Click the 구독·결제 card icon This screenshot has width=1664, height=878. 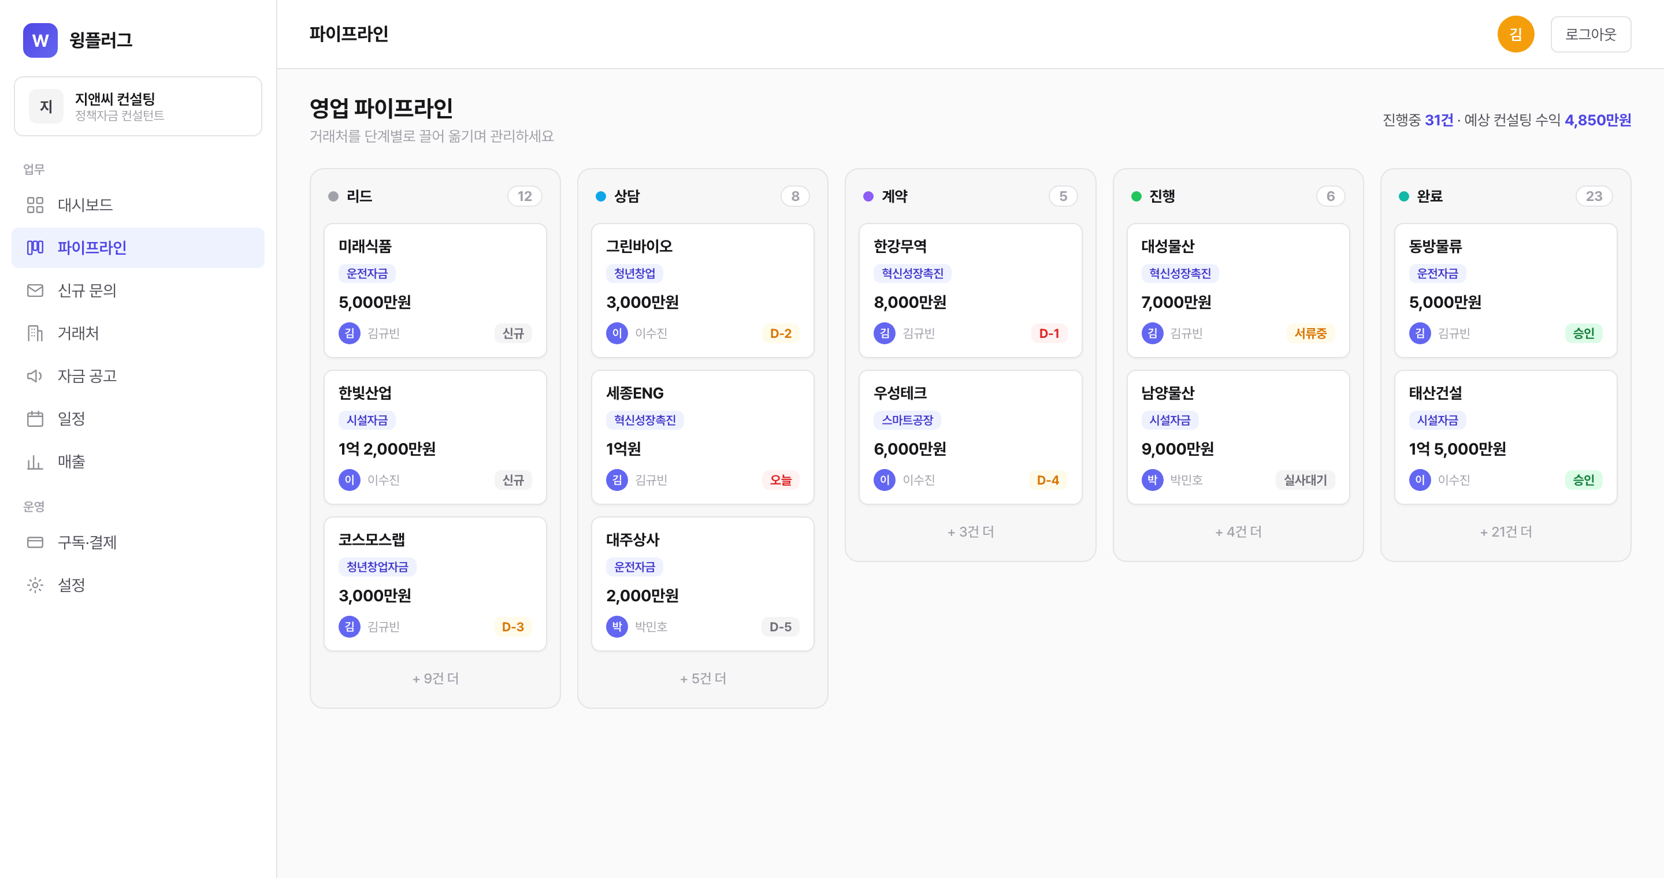click(35, 542)
